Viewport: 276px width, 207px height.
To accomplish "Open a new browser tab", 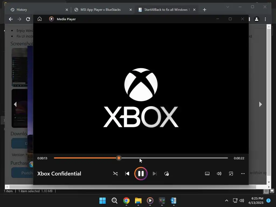I will pyautogui.click(x=204, y=10).
